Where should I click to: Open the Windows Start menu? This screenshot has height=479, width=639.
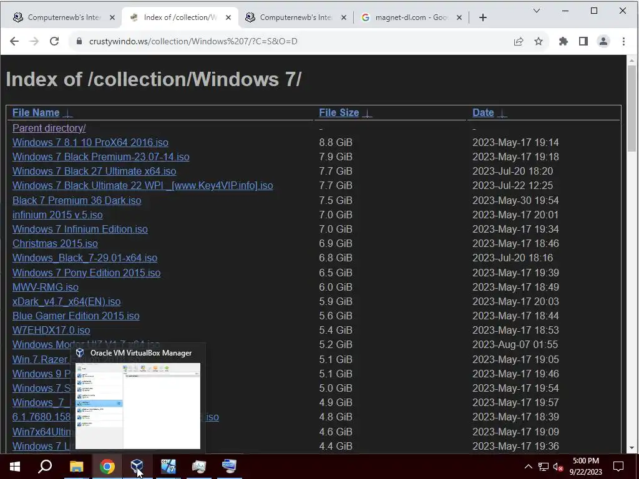(x=15, y=467)
